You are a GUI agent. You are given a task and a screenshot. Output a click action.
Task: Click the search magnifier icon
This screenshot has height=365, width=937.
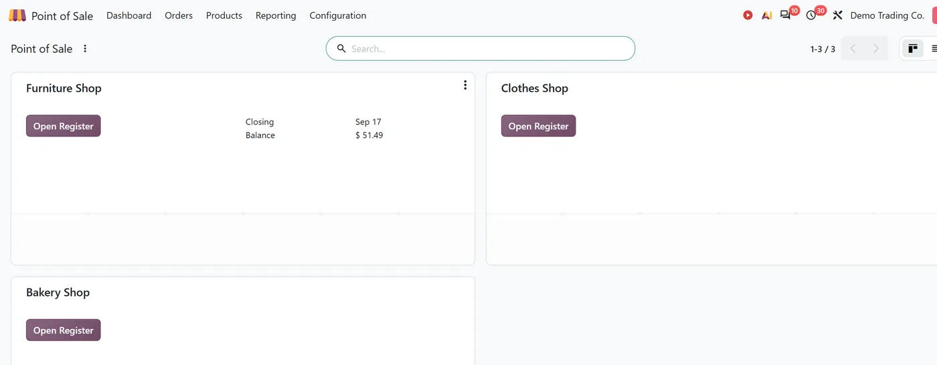coord(341,48)
